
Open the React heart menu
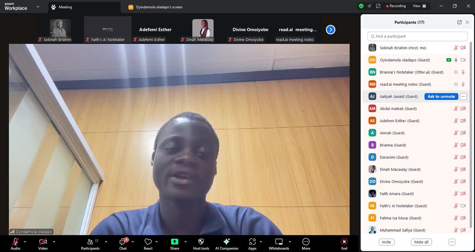click(x=148, y=243)
